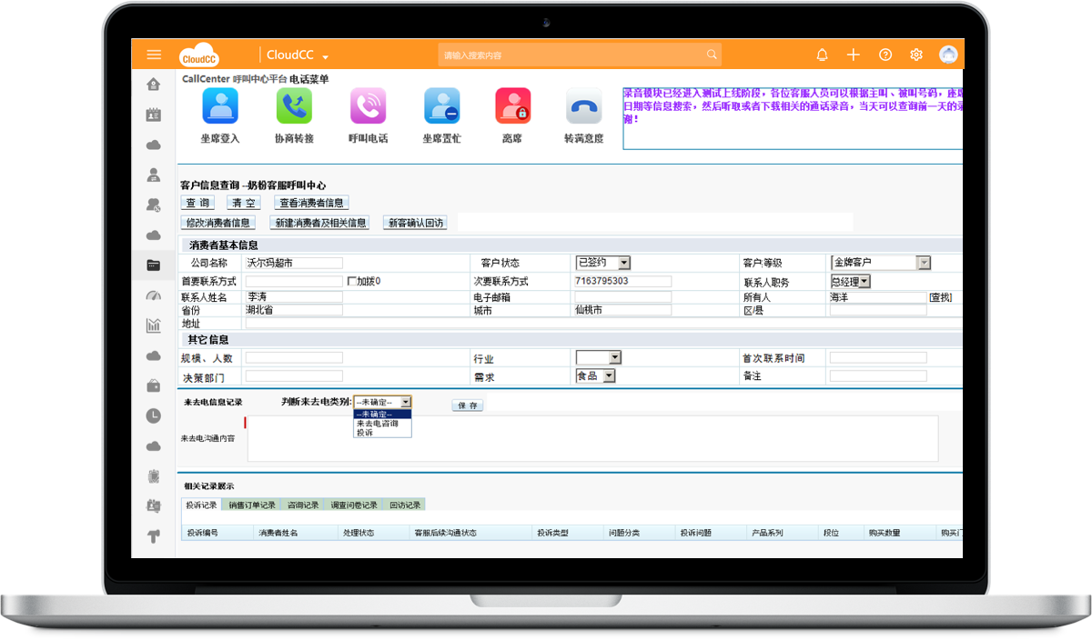The width and height of the screenshot is (1092, 640).
Task: Click the help question mark icon
Action: pyautogui.click(x=885, y=55)
